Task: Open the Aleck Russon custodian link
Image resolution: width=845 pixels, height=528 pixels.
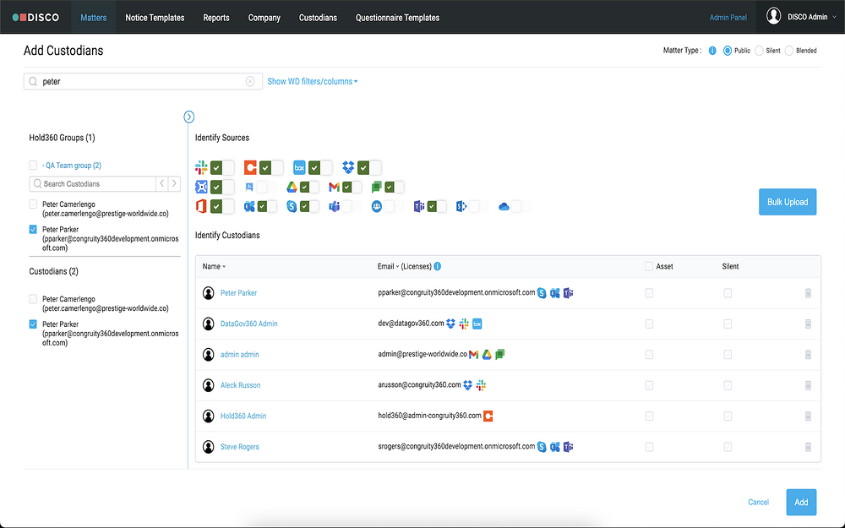Action: (240, 385)
